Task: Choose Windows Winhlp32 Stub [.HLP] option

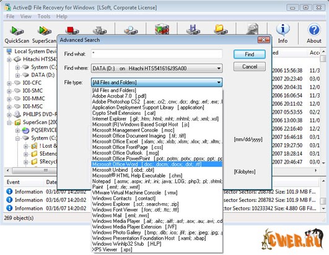Action: [x=157, y=244]
